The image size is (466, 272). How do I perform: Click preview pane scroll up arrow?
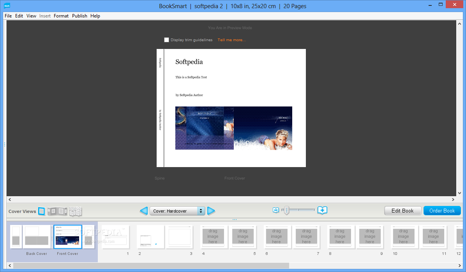459,24
